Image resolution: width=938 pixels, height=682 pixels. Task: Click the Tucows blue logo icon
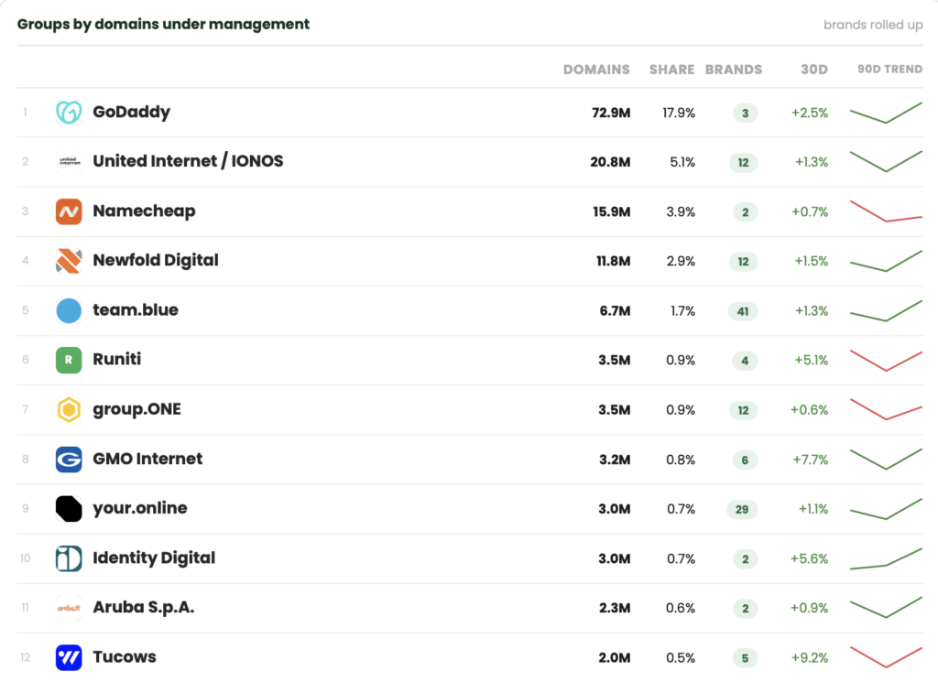click(x=69, y=657)
